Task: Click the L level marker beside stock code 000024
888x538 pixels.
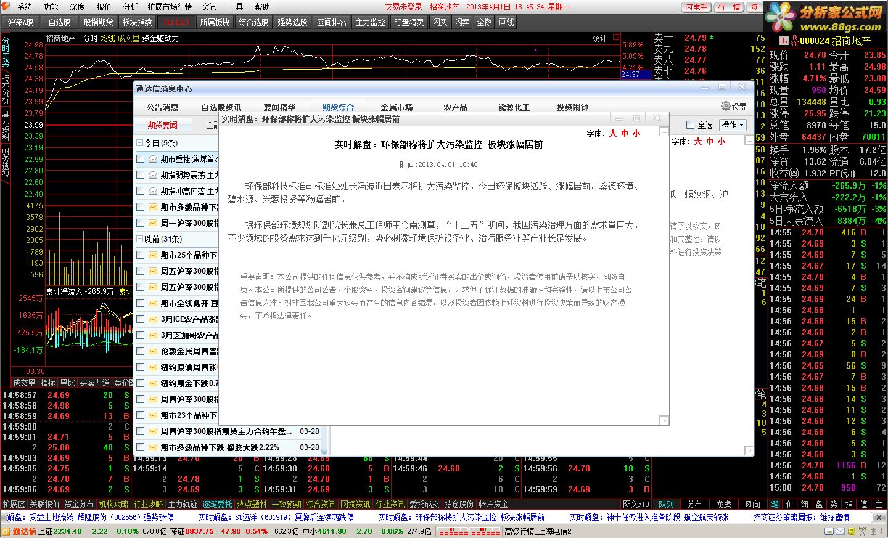Action: point(783,41)
